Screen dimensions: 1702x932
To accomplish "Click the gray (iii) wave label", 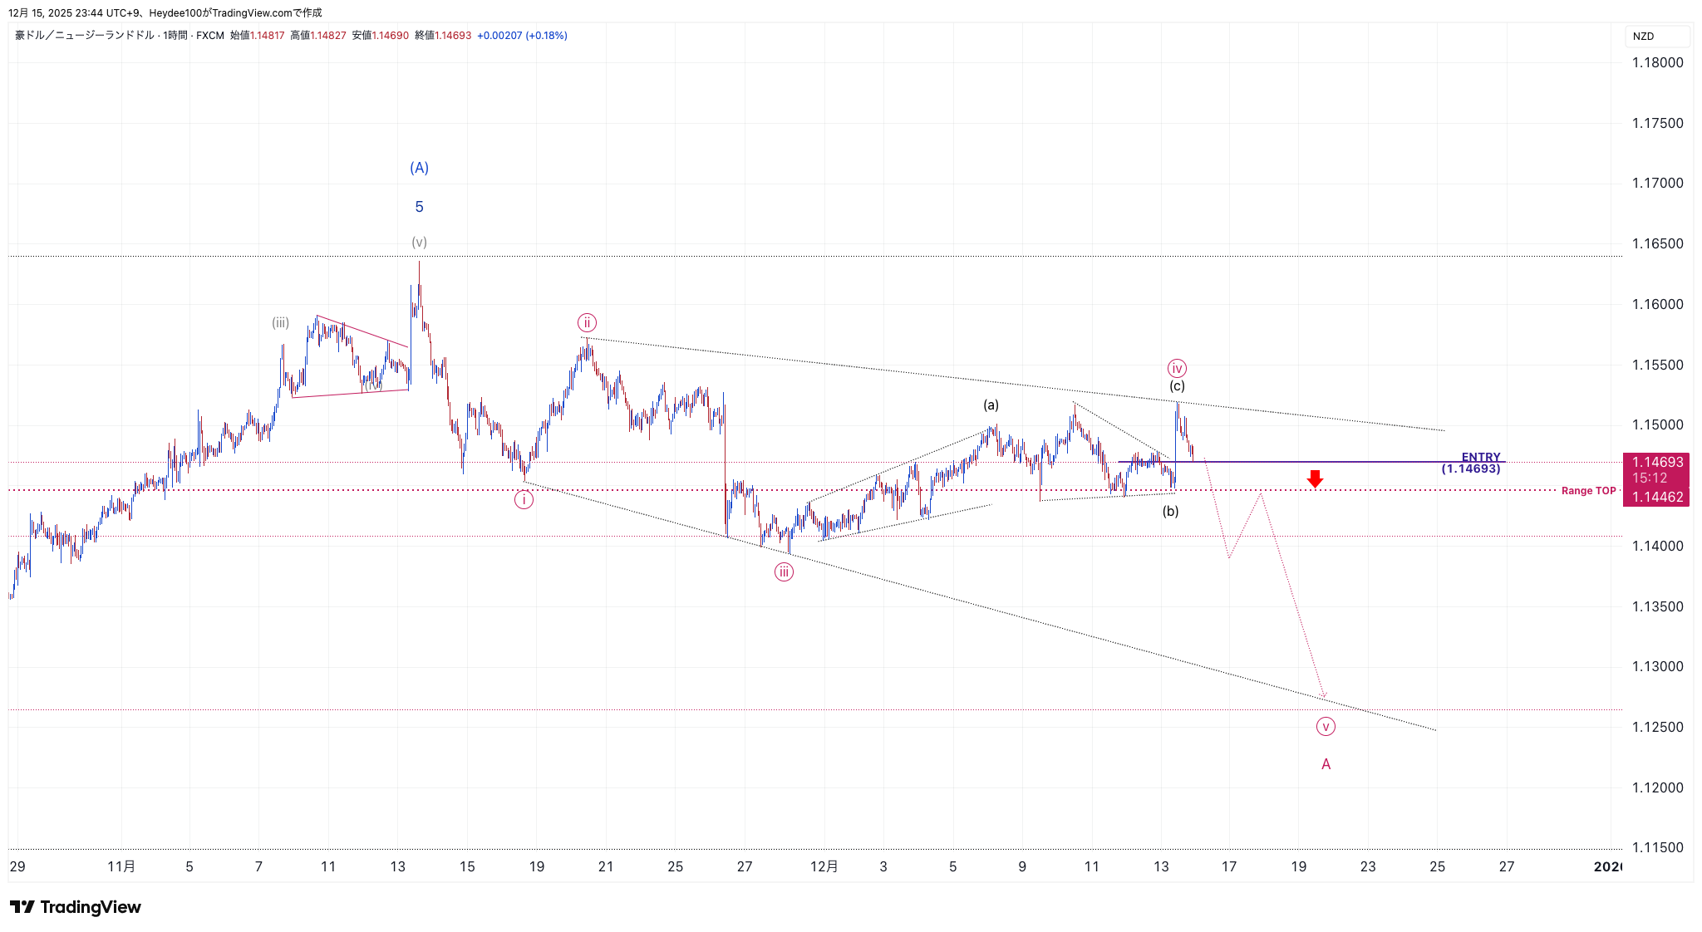I will 280,323.
